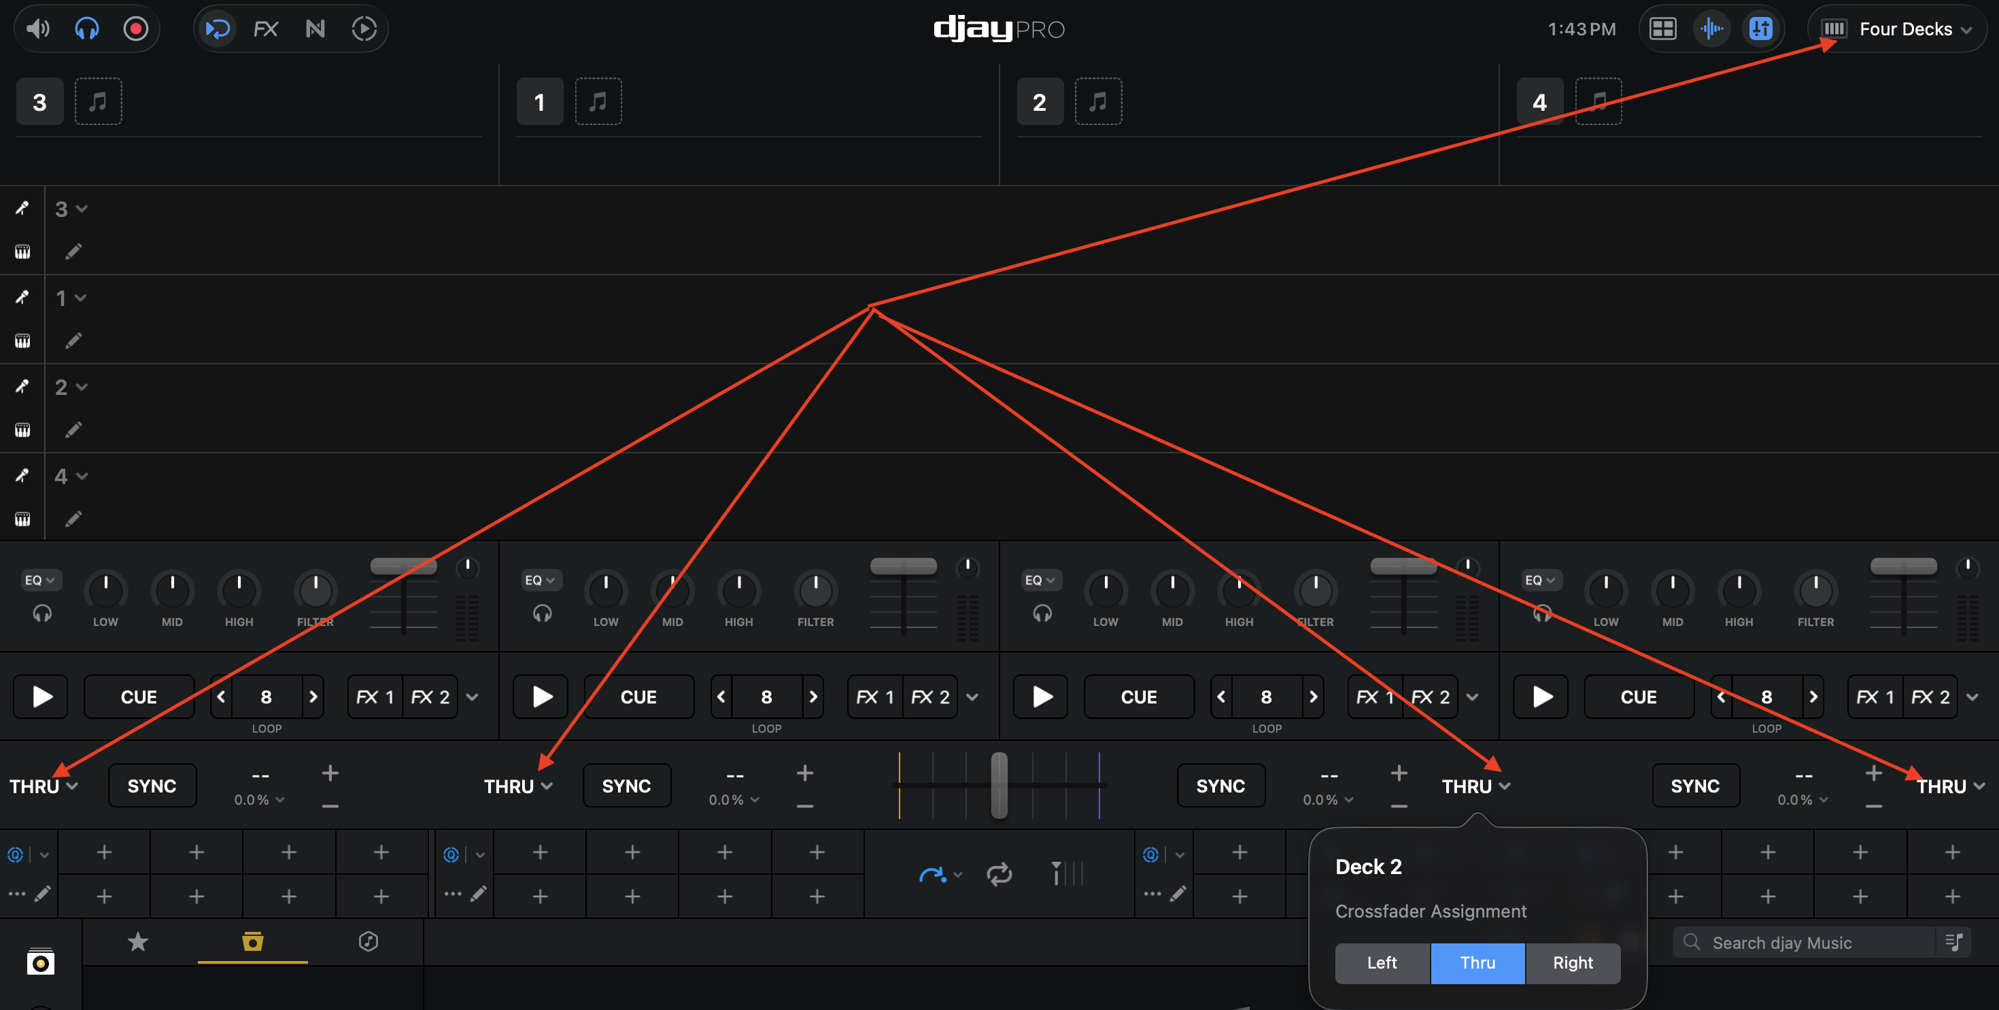Expand the EQ dropdown on deck 1

(x=540, y=580)
